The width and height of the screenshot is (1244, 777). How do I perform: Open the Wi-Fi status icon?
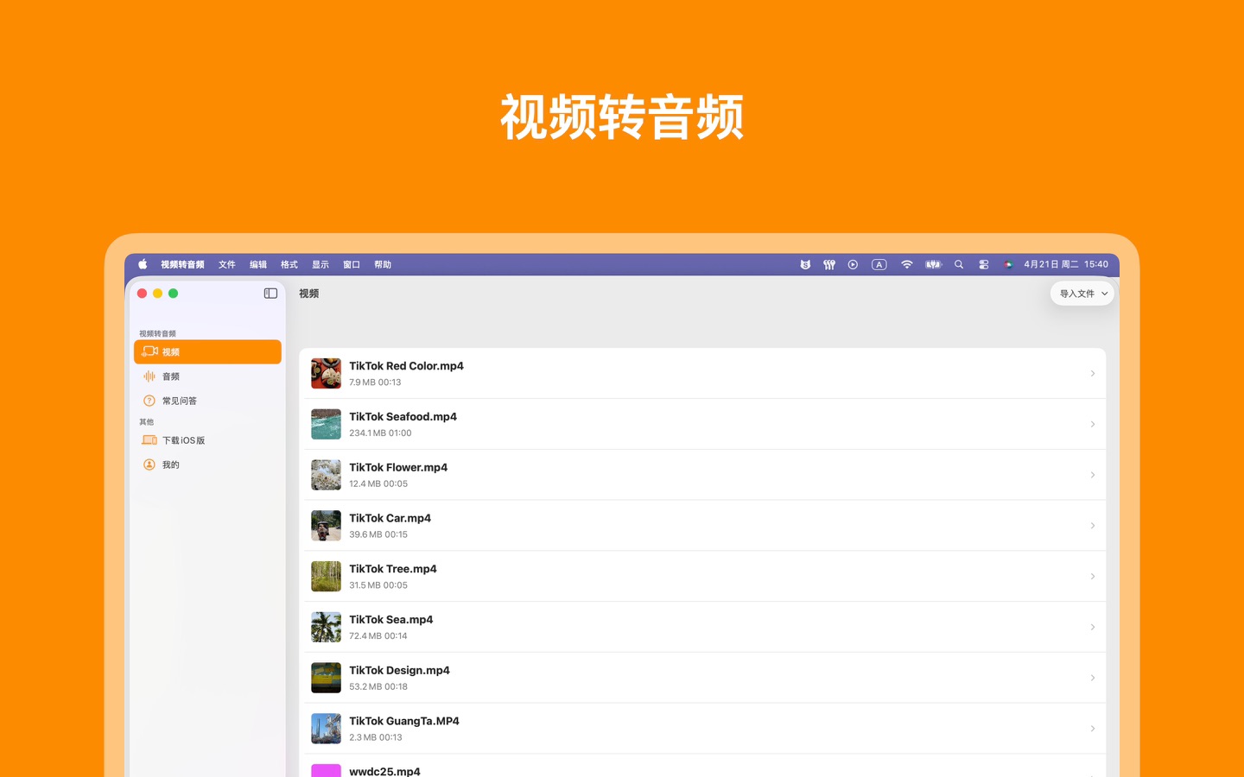(x=907, y=265)
